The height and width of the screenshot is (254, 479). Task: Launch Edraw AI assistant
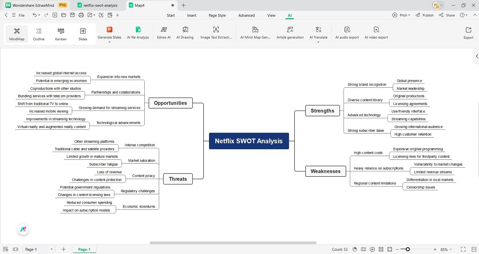coord(164,33)
